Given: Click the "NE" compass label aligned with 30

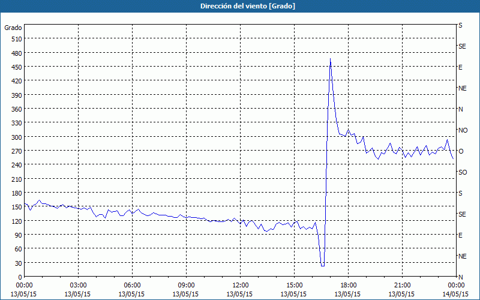Looking at the screenshot, I should pos(463,256).
